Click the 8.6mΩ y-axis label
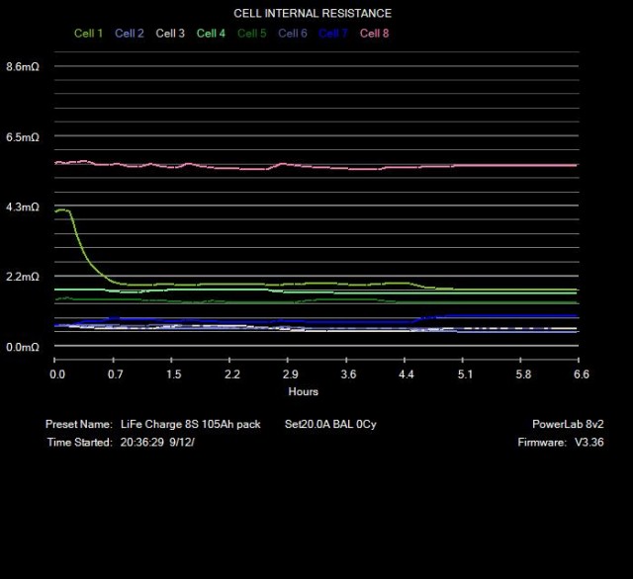Image resolution: width=633 pixels, height=579 pixels. coord(22,67)
